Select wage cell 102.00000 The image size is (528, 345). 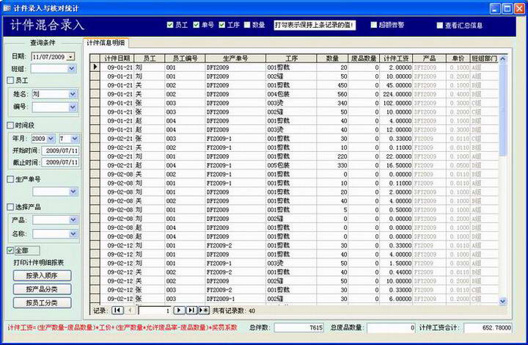point(396,103)
